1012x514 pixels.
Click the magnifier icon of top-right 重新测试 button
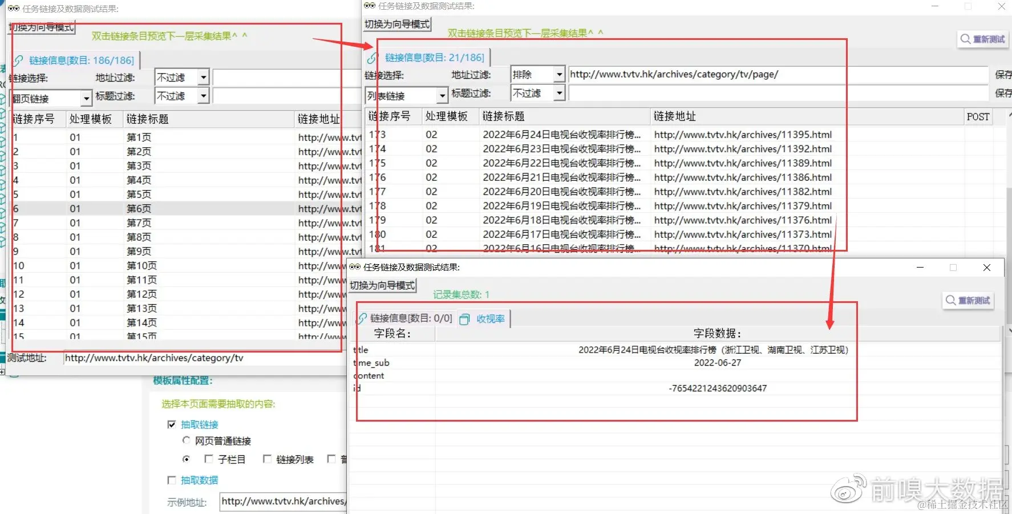point(966,39)
